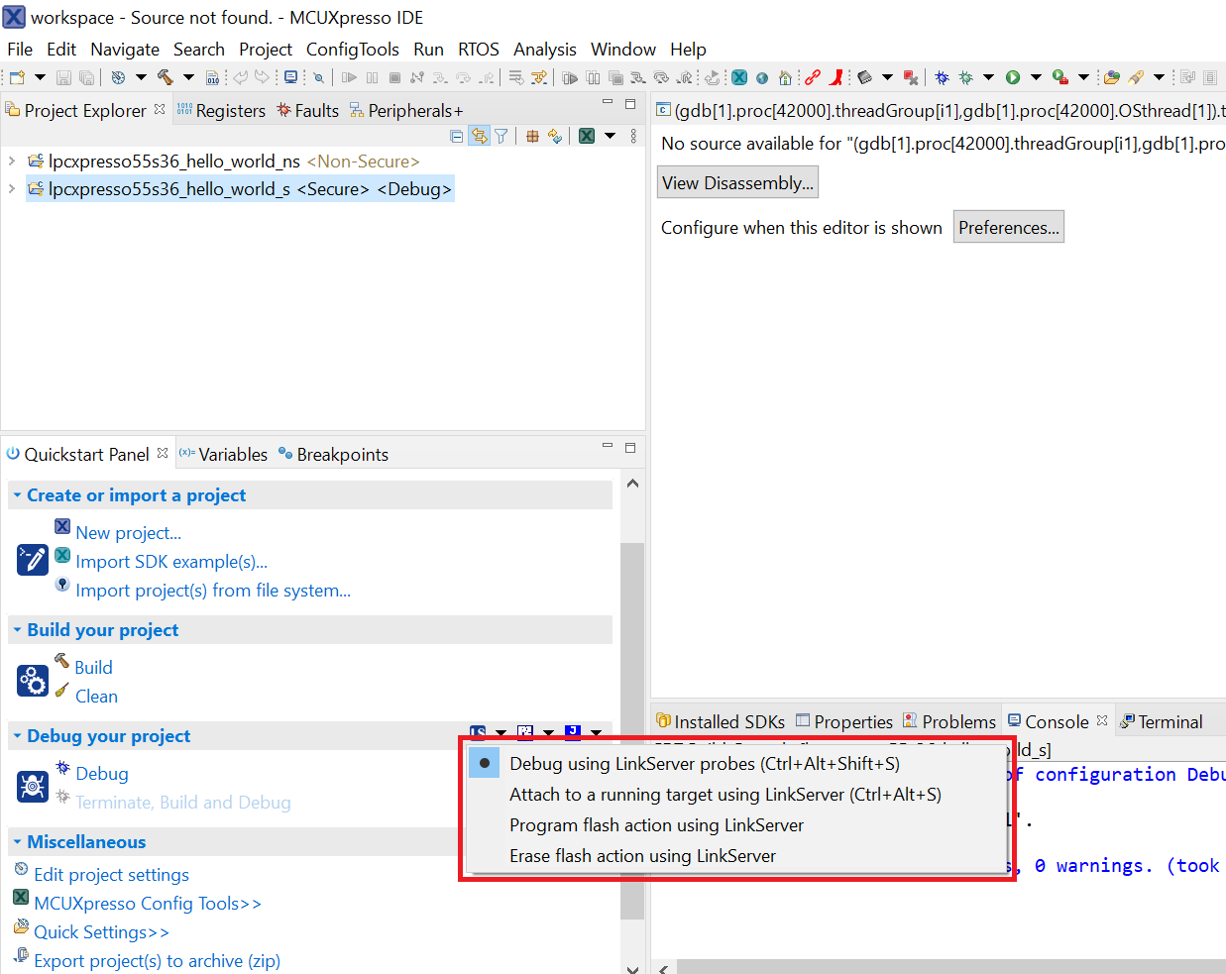This screenshot has height=974, width=1226.
Task: Click the filter funnel icon in Project Explorer
Action: point(502,136)
